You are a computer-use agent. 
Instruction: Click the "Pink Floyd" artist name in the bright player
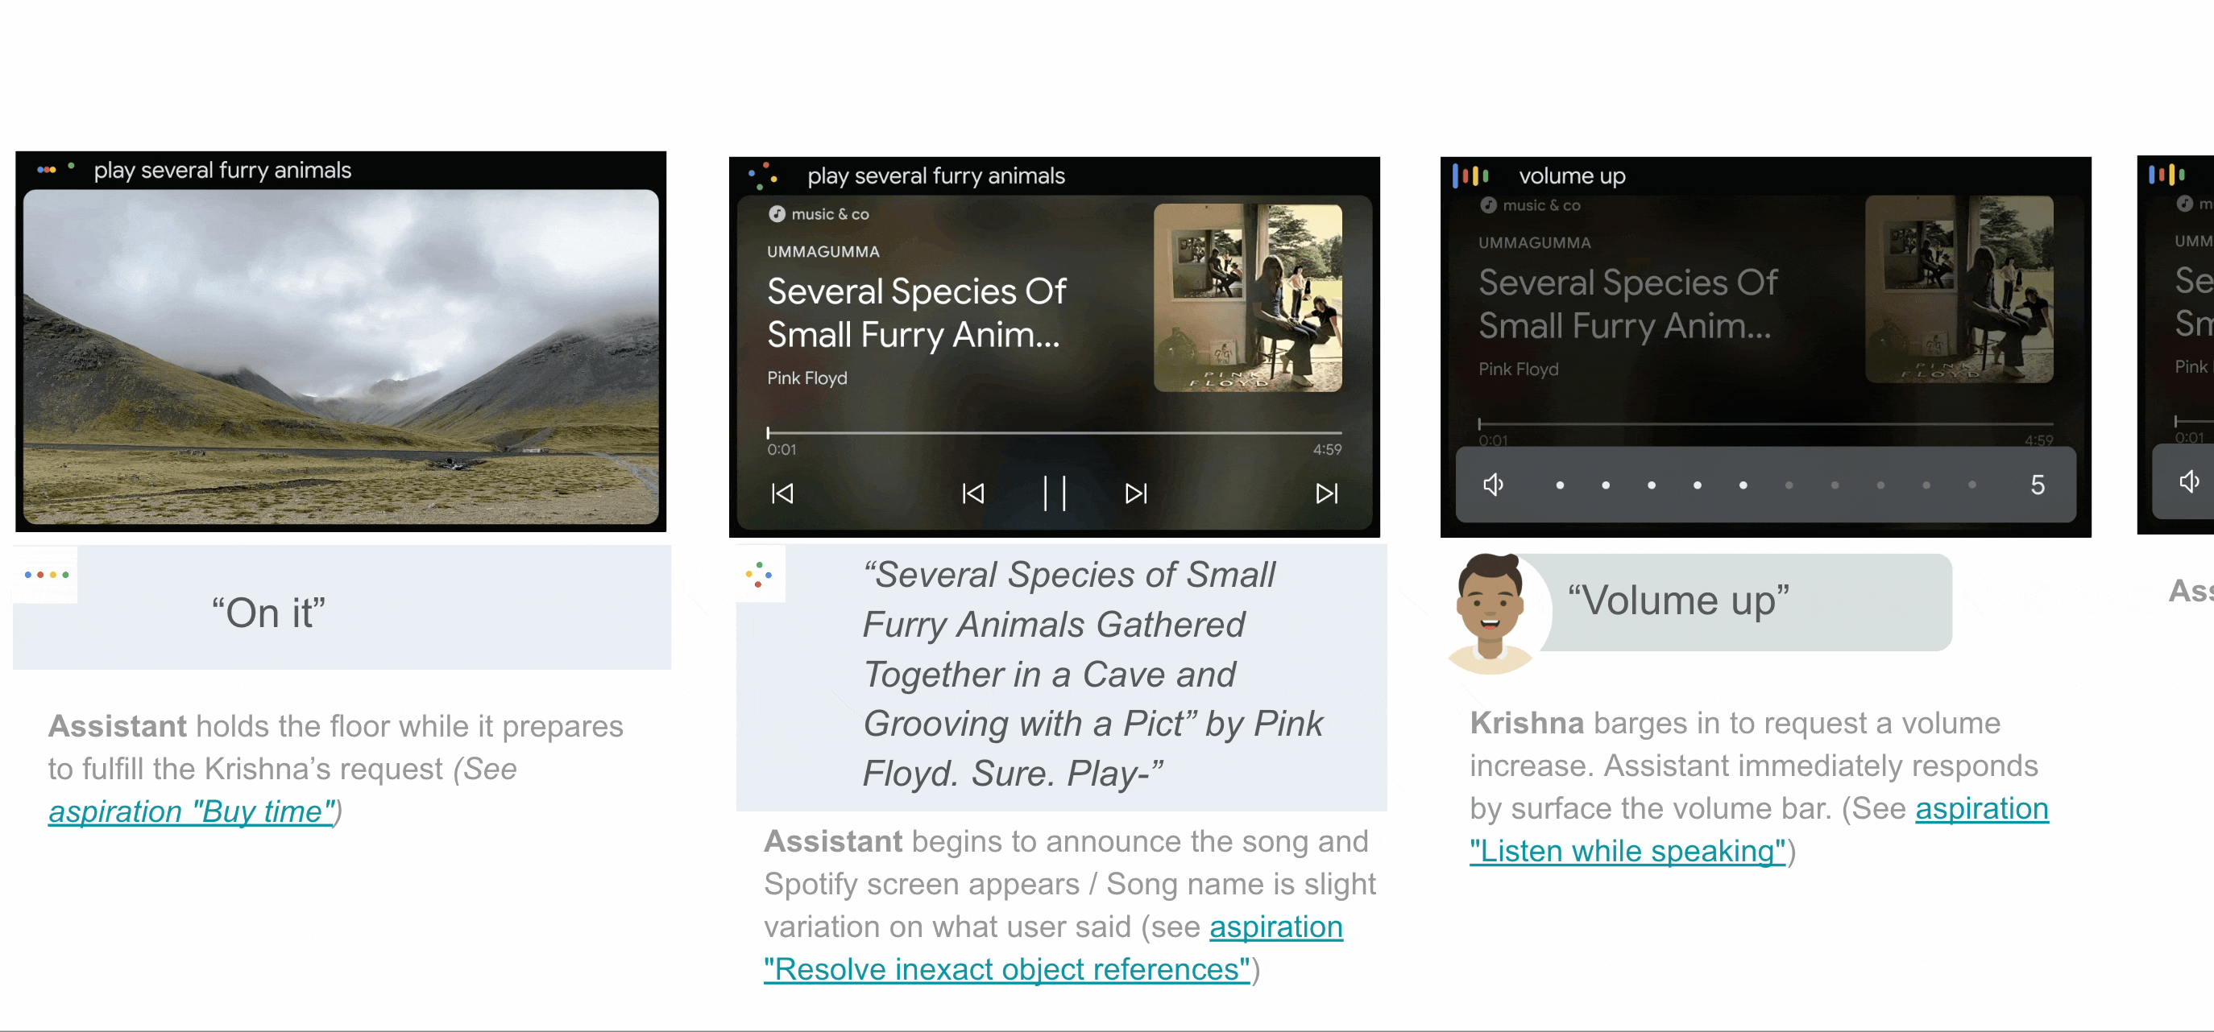pyautogui.click(x=807, y=378)
